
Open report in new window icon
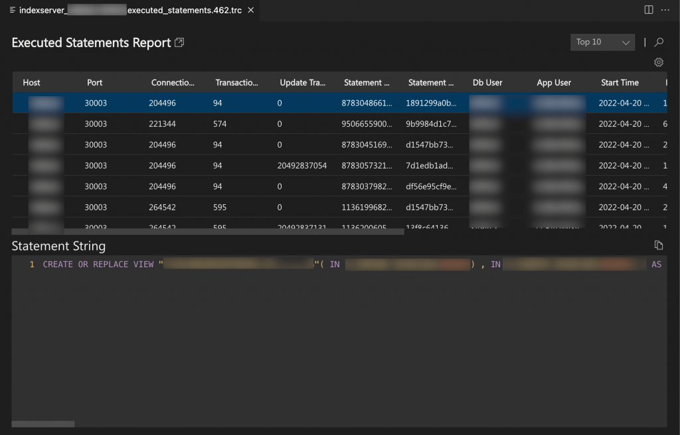[x=179, y=42]
